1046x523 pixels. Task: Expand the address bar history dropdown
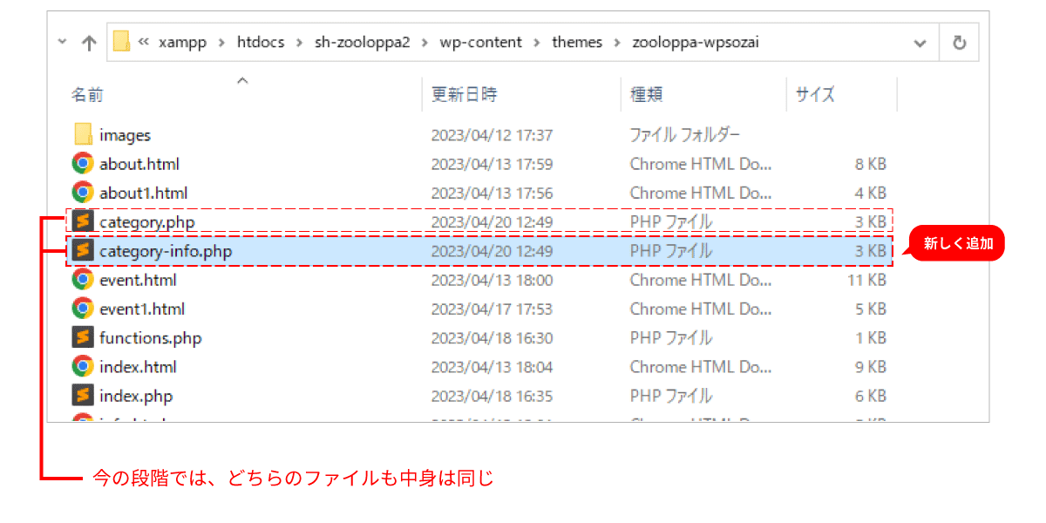tap(920, 43)
